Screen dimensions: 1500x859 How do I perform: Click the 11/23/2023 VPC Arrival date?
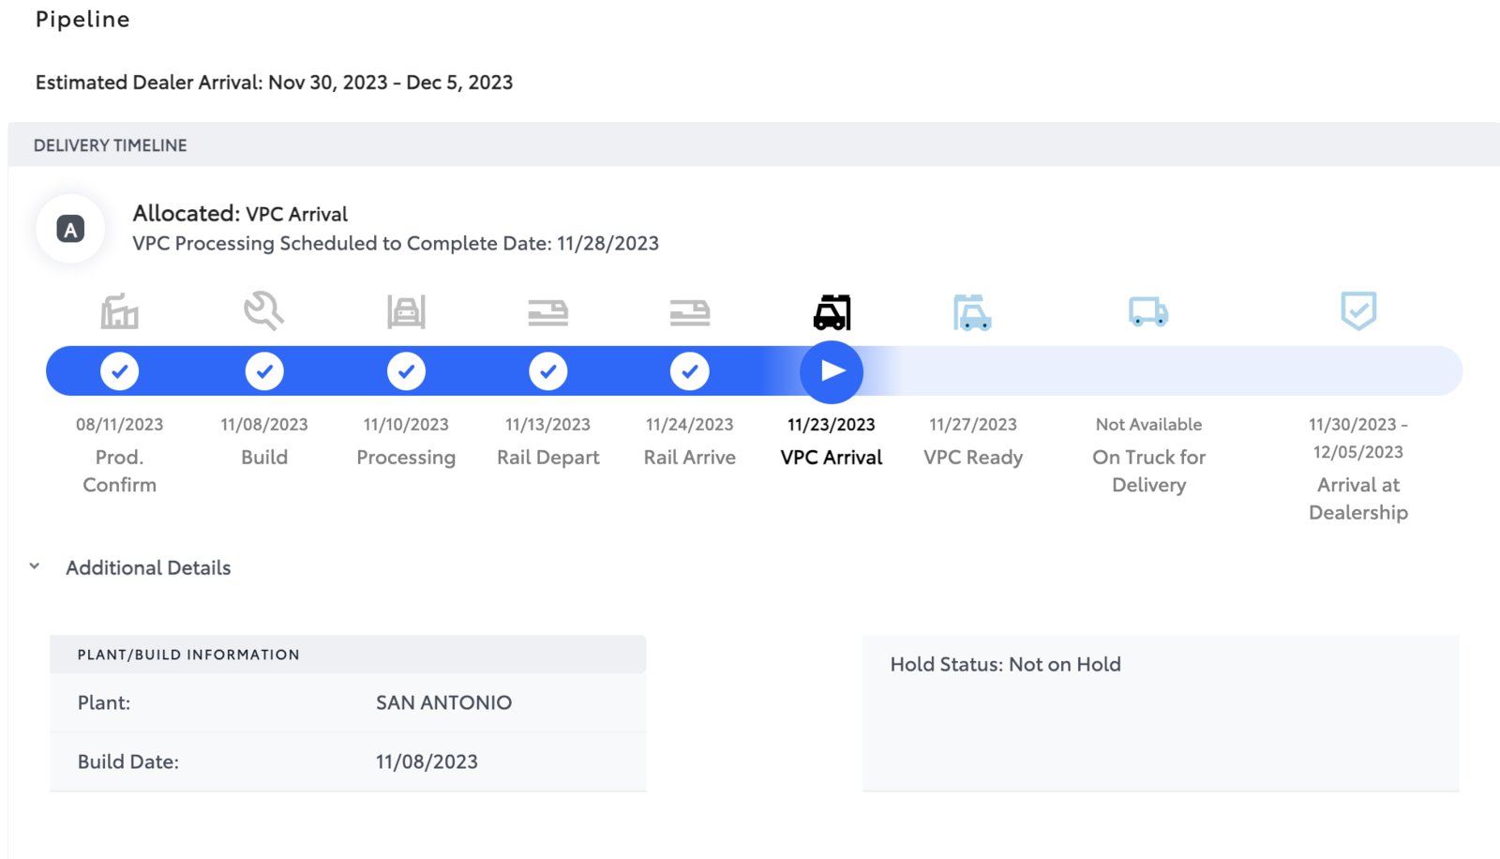(832, 425)
